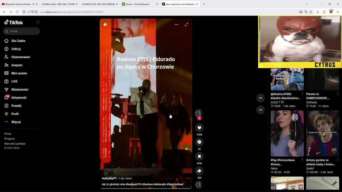The width and height of the screenshot is (342, 192).
Task: Open options for #fyp #funnyvideos video
Action: pyautogui.click(x=302, y=160)
